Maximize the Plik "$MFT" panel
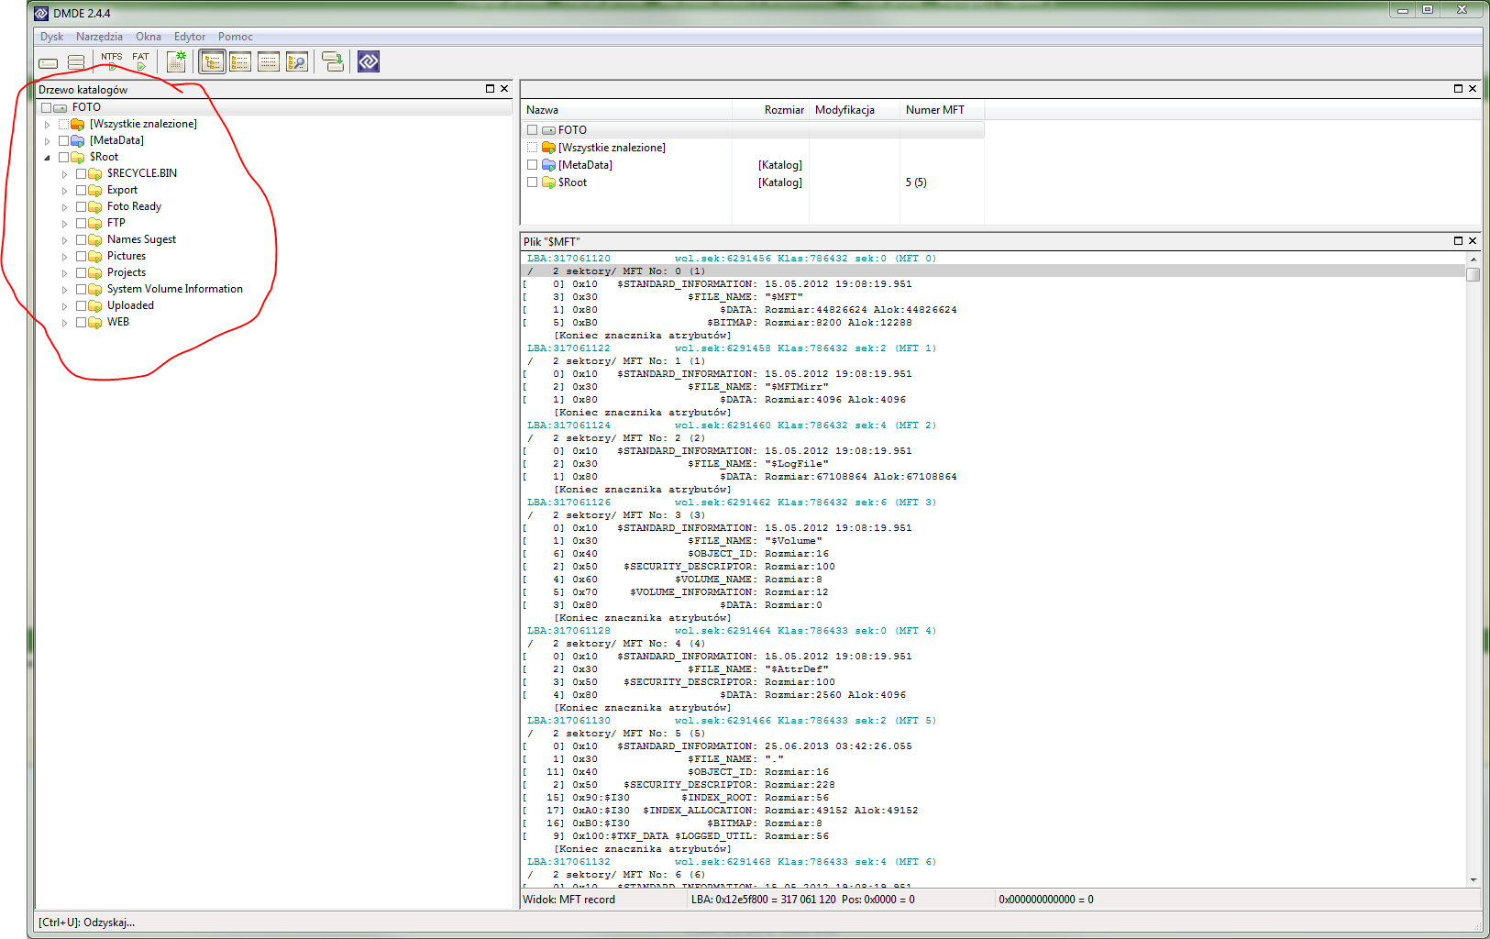The image size is (1490, 939). pyautogui.click(x=1458, y=241)
